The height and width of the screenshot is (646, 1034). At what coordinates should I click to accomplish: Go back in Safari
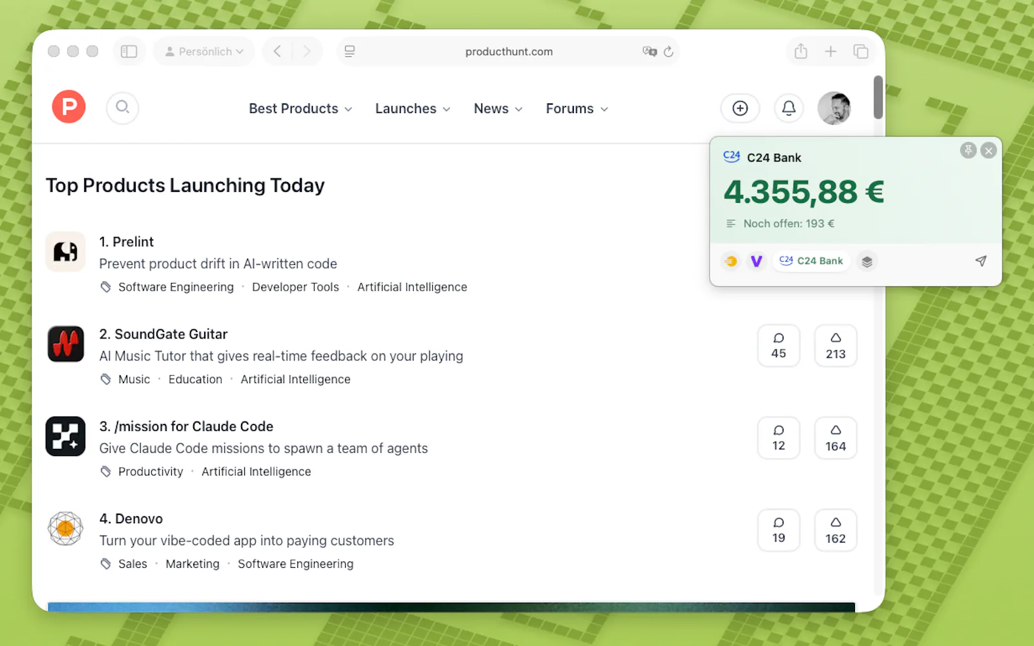click(277, 51)
